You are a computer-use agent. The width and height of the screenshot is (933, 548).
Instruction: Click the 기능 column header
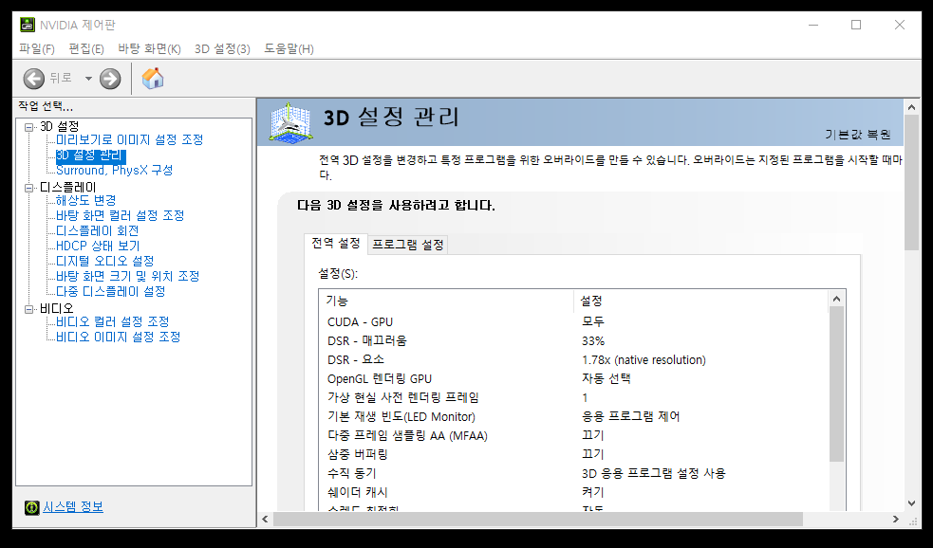click(x=447, y=301)
